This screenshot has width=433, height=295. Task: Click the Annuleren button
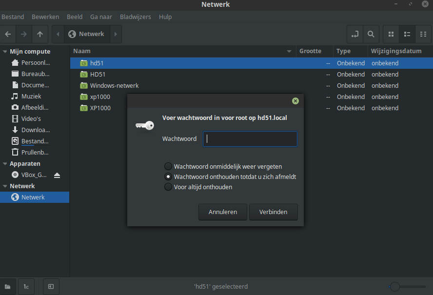coord(222,212)
